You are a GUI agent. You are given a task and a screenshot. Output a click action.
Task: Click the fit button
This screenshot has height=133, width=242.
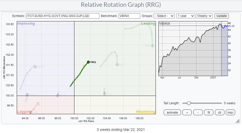click(x=209, y=113)
